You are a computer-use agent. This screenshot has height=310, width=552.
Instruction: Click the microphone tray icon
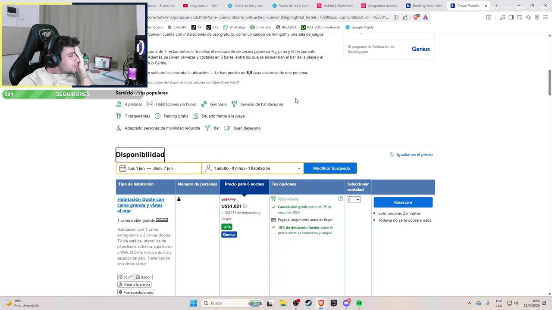[488, 303]
